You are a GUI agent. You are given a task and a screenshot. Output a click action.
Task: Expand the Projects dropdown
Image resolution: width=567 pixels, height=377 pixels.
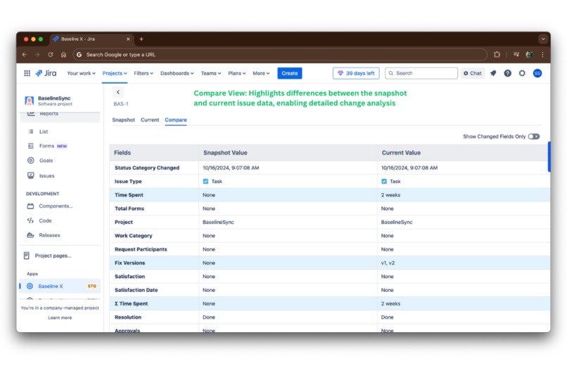(115, 73)
